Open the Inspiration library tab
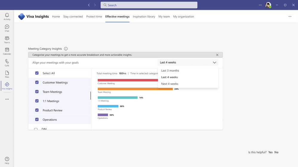Screen dimensions: 298x167 coord(144,17)
